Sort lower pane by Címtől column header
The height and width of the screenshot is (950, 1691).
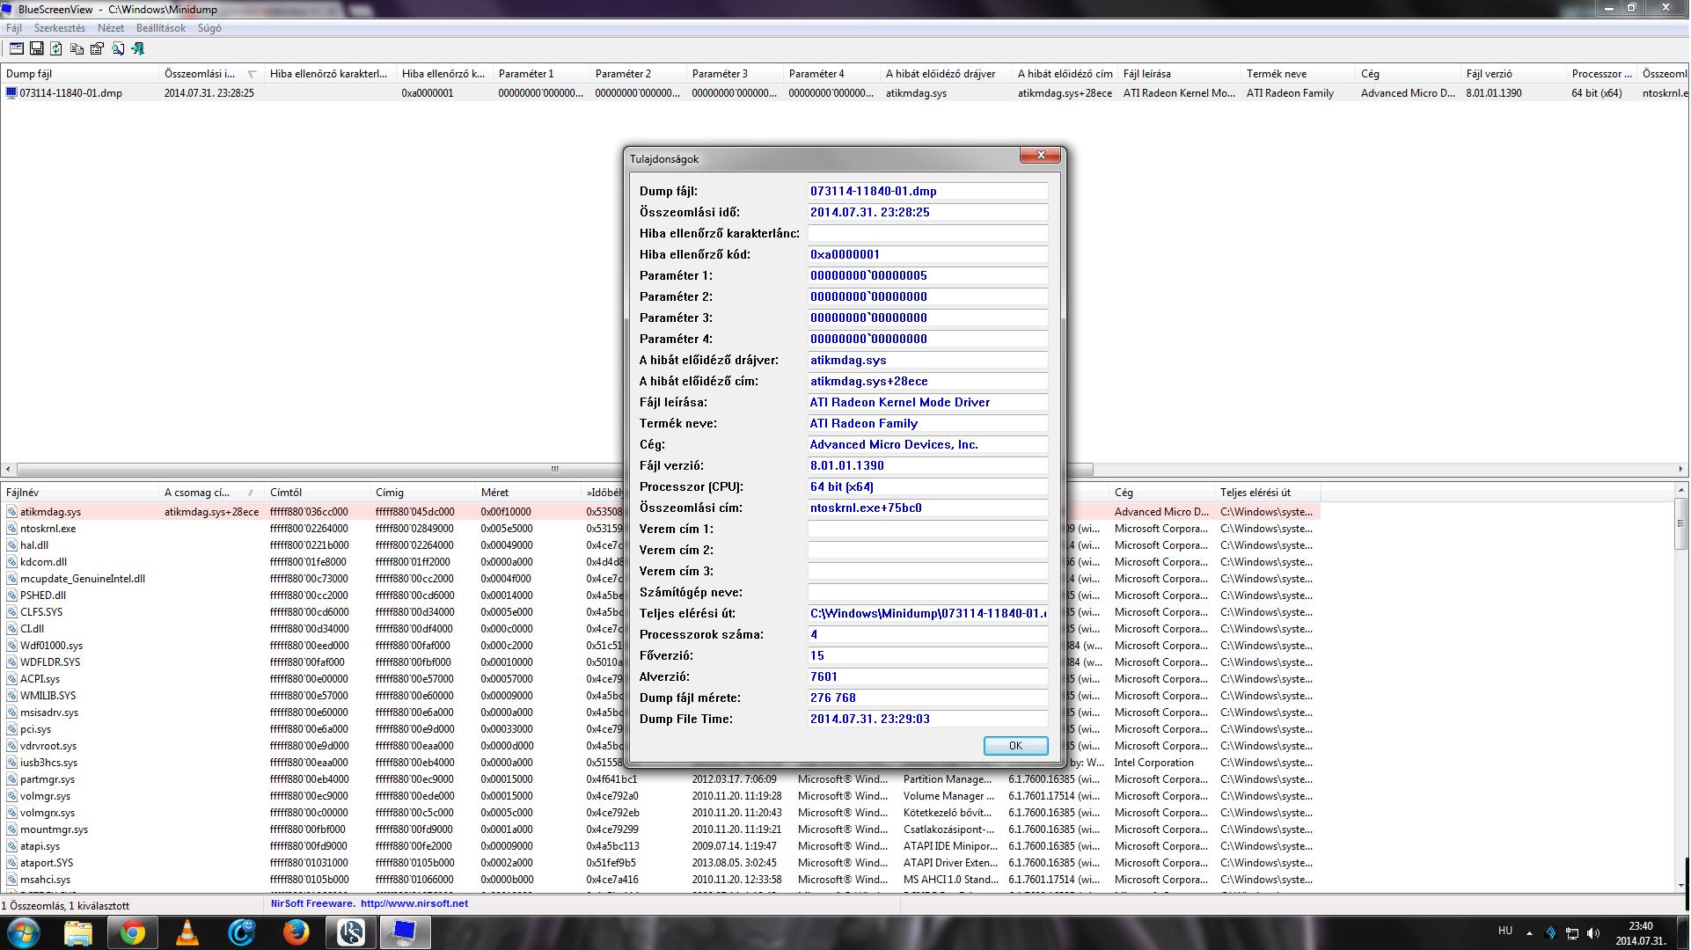[317, 493]
